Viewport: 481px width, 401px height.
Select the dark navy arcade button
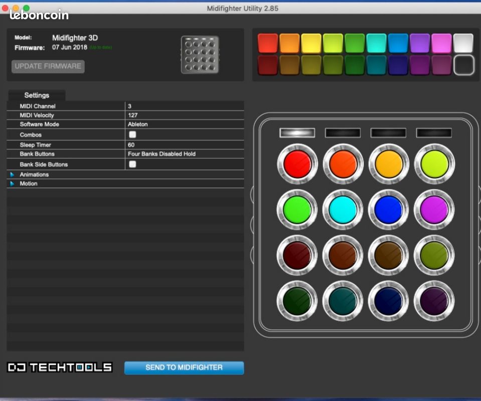click(388, 301)
